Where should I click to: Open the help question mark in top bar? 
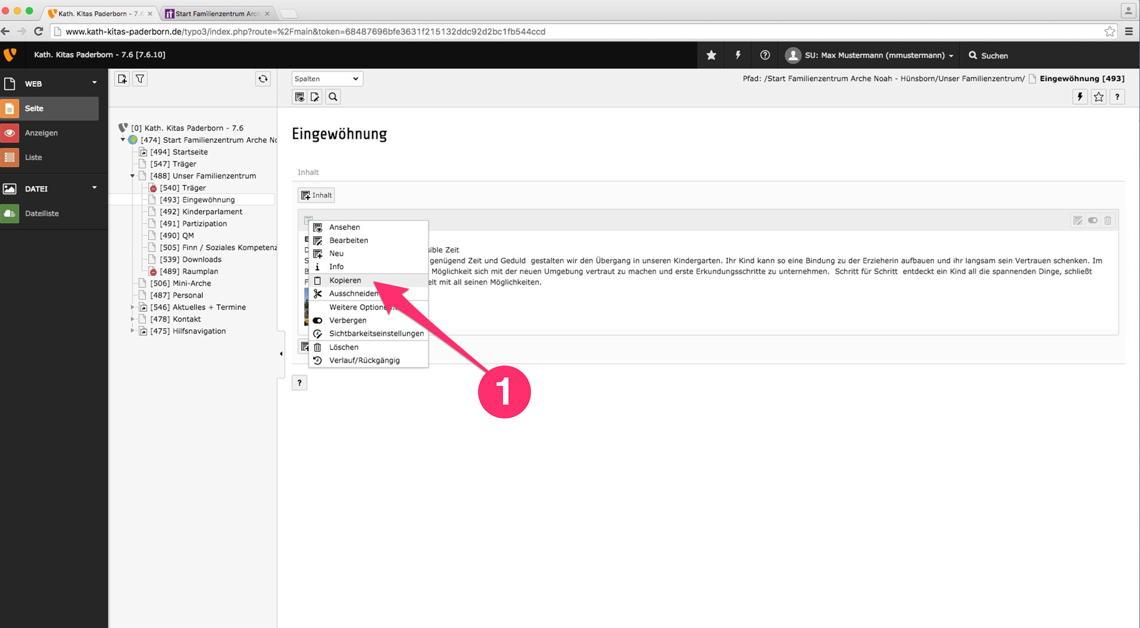tap(765, 55)
